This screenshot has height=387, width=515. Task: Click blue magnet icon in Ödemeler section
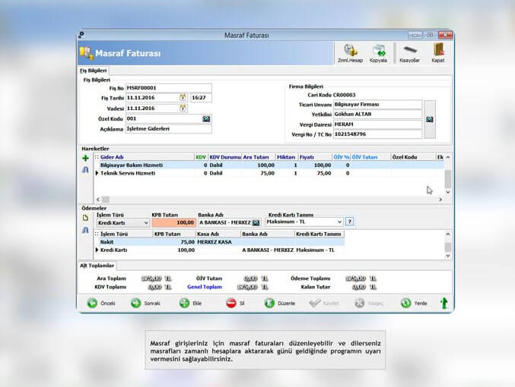click(85, 230)
